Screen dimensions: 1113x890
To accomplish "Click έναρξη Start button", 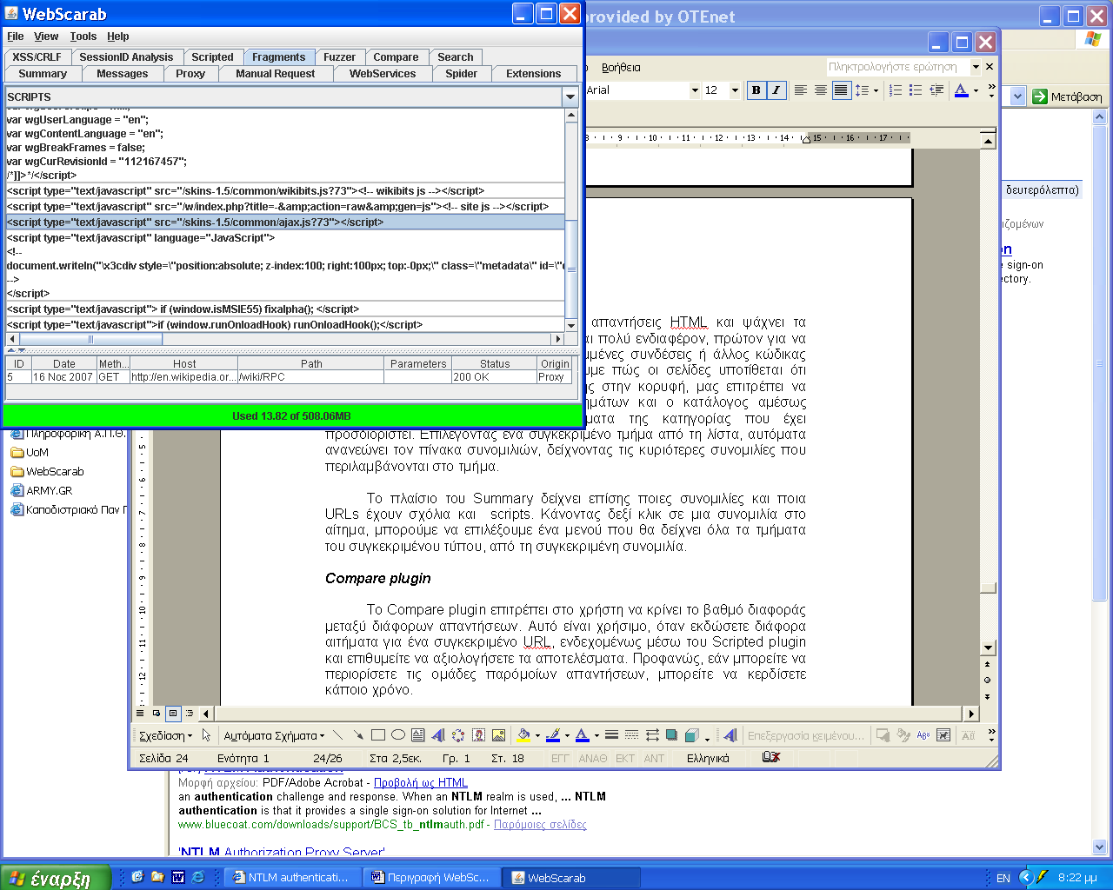I will click(x=56, y=878).
